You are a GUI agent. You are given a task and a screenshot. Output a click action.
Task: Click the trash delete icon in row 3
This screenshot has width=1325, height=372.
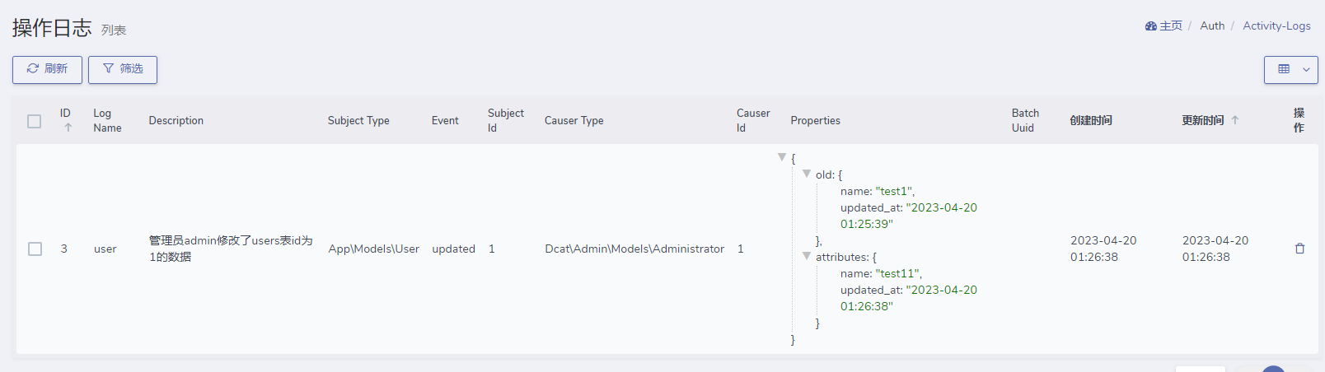click(1299, 249)
